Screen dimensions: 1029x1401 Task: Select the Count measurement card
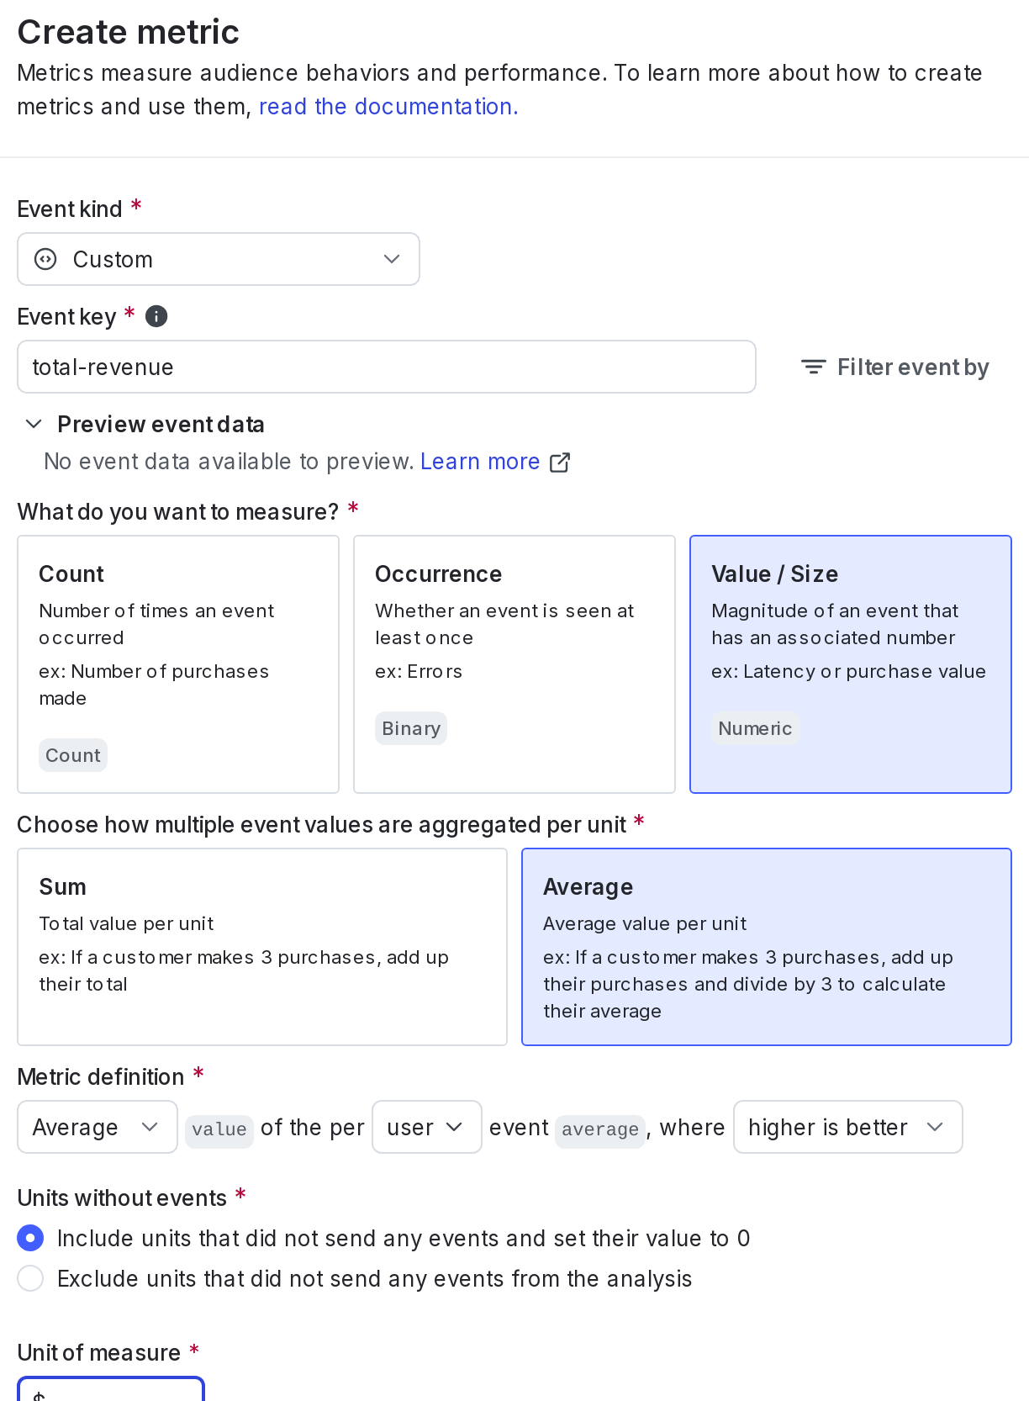pyautogui.click(x=177, y=663)
